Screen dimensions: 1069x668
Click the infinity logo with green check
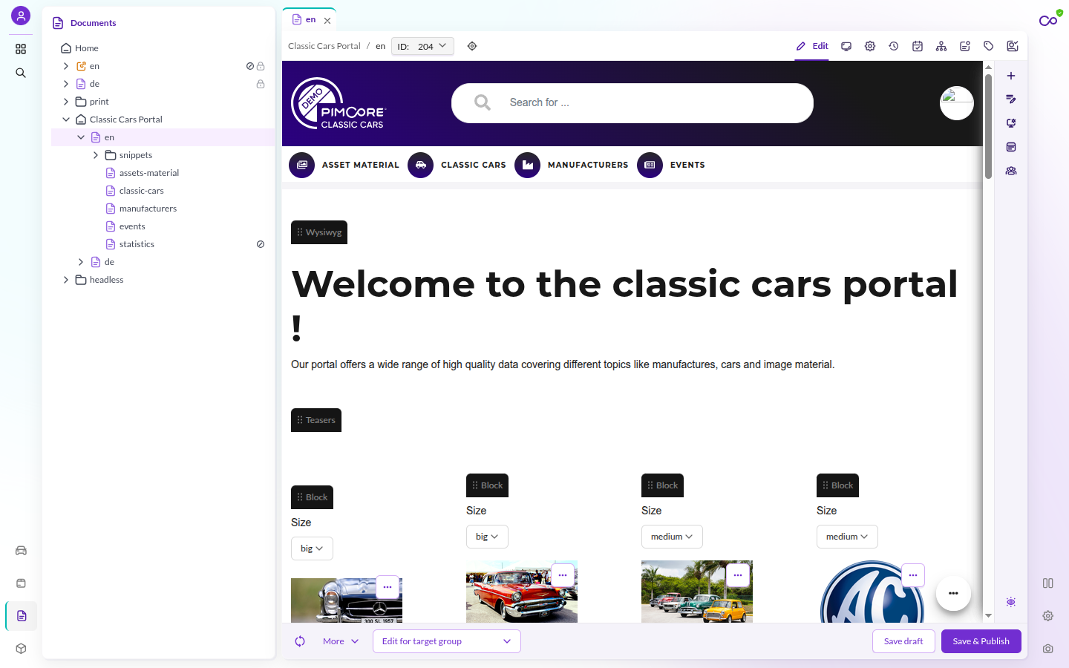pos(1049,19)
